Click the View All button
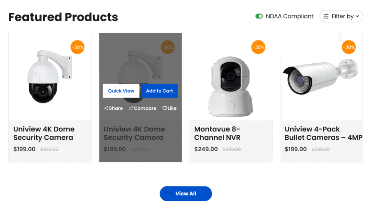The width and height of the screenshot is (372, 211). click(x=186, y=194)
